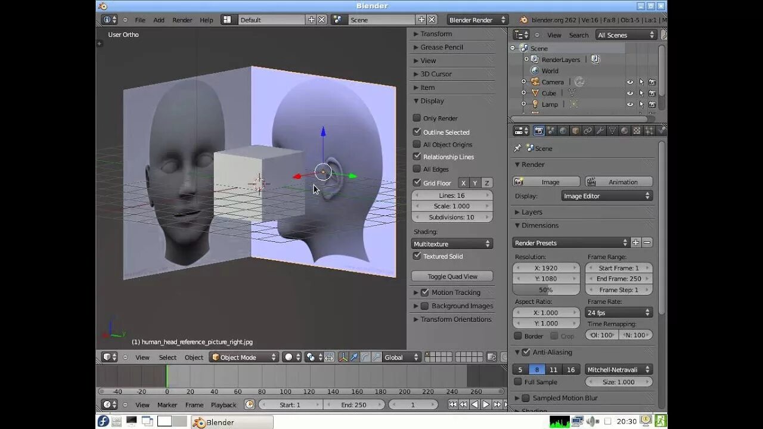This screenshot has height=429, width=763.
Task: Select the Texture tab checker icon
Action: (637, 131)
